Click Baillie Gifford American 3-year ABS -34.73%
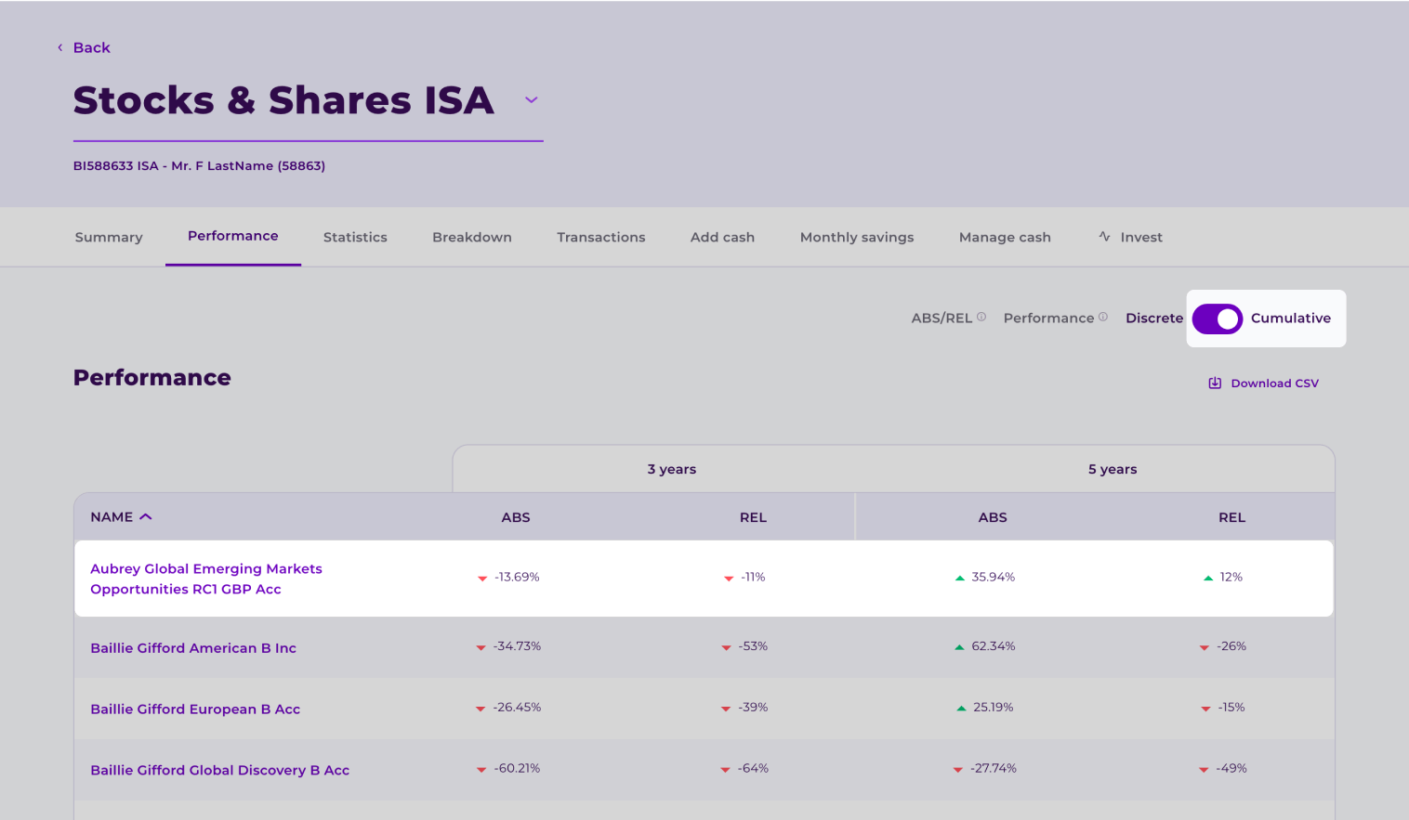This screenshot has height=820, width=1409. click(517, 646)
